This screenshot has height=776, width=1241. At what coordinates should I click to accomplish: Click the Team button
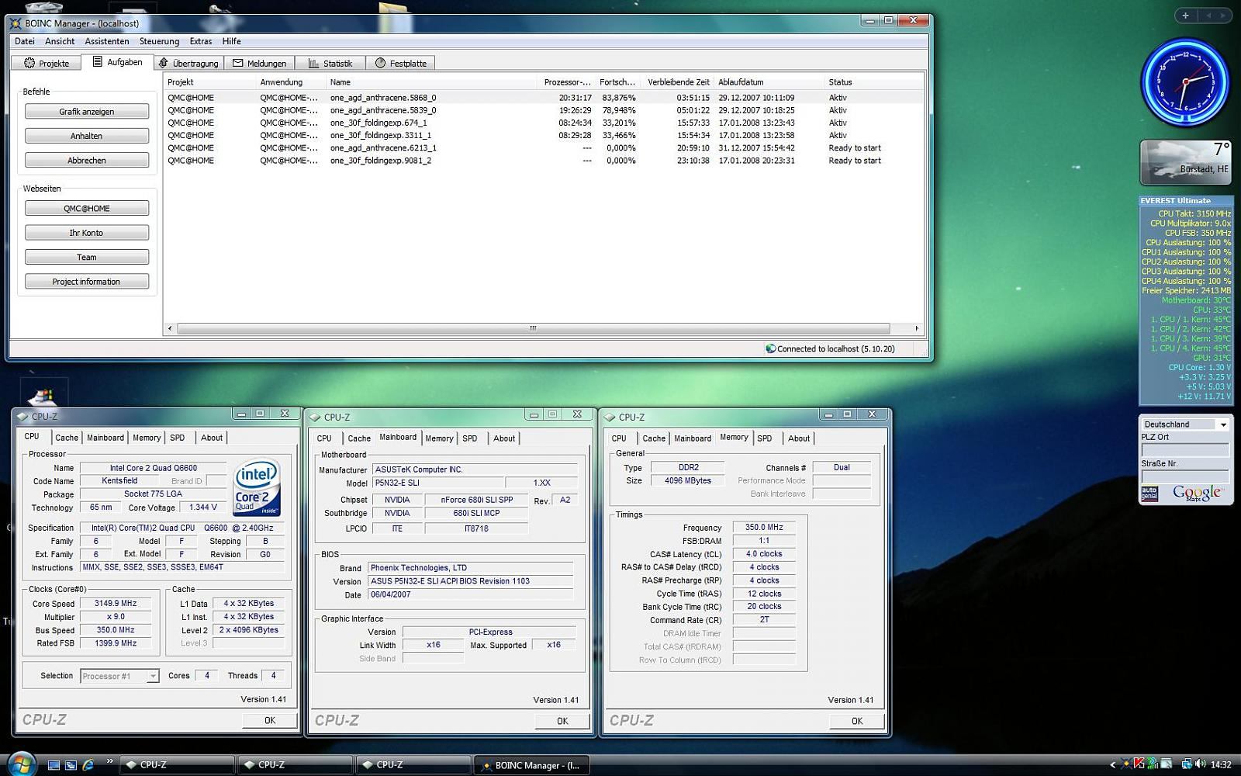[87, 258]
